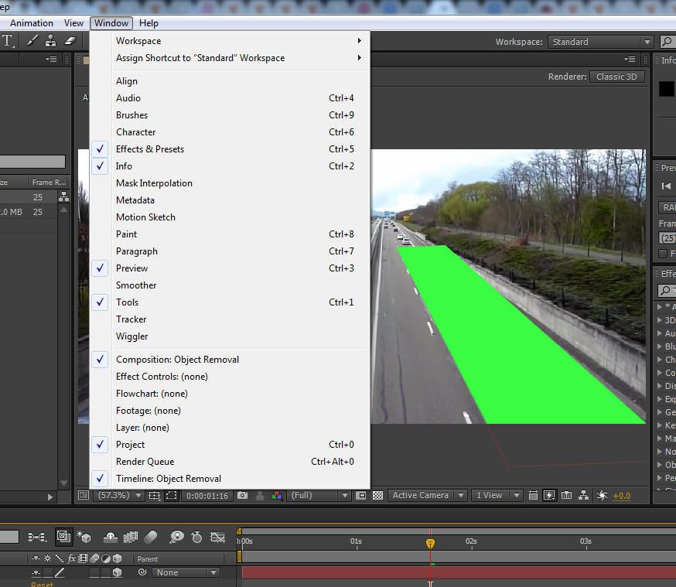Image resolution: width=676 pixels, height=587 pixels.
Task: Click the Search Help magnifier icon
Action: [667, 42]
